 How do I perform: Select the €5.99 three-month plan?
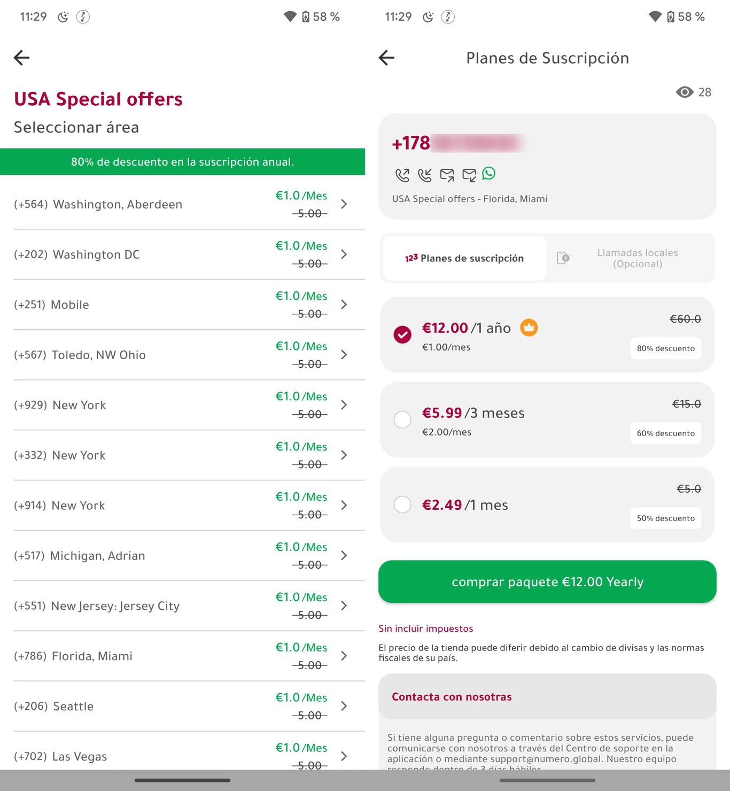[x=547, y=420]
